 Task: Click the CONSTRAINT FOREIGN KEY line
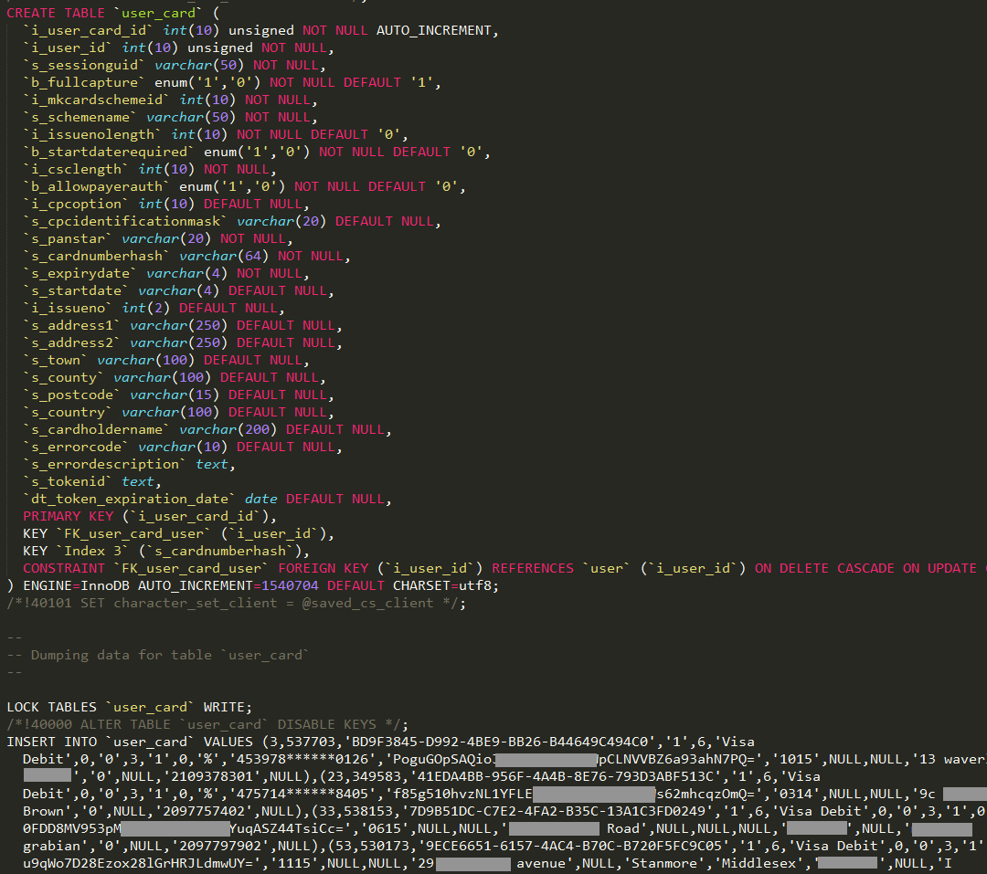coord(504,568)
